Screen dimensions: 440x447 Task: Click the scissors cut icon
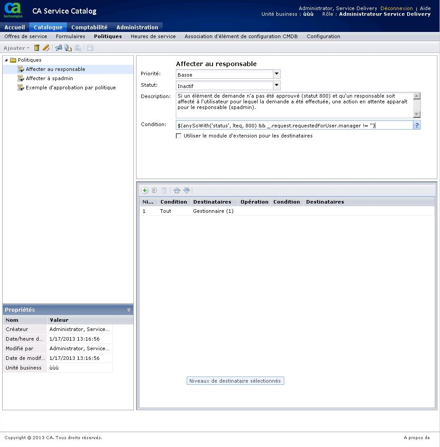pyautogui.click(x=59, y=48)
